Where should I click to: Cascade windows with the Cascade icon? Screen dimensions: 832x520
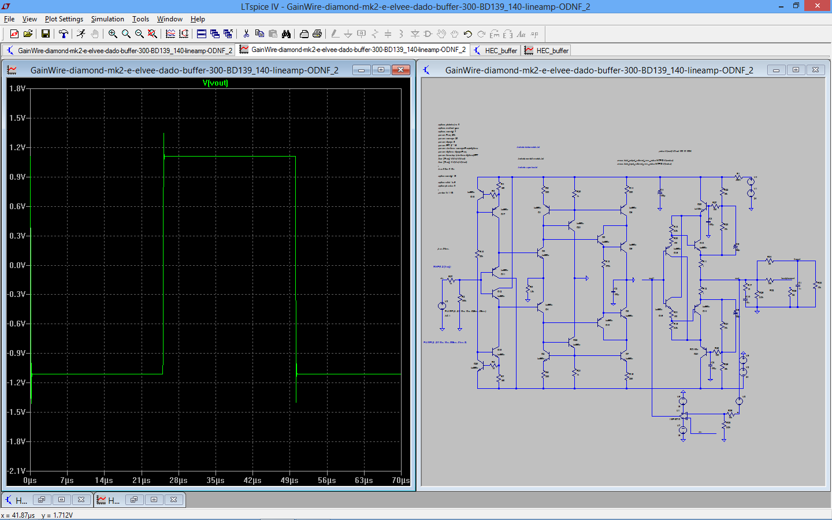pyautogui.click(x=215, y=34)
